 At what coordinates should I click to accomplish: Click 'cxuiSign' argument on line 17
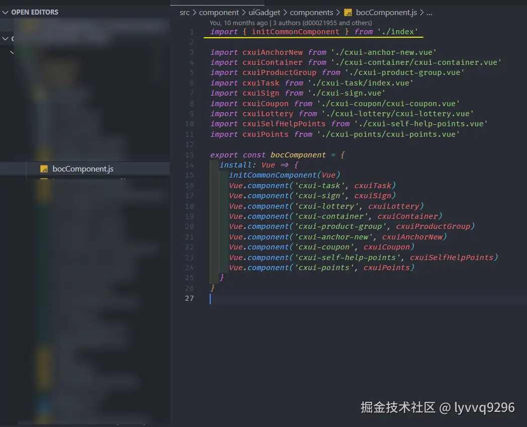(x=373, y=196)
